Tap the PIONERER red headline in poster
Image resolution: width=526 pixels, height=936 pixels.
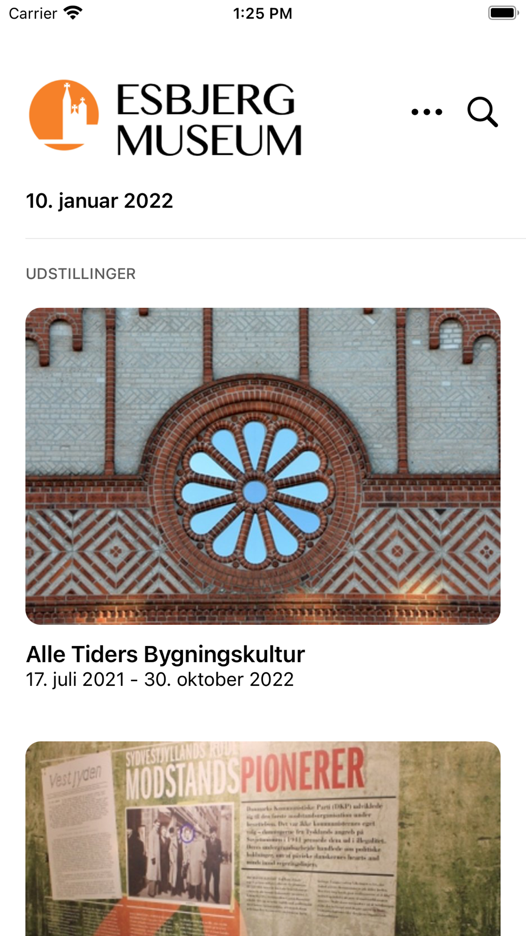point(302,771)
